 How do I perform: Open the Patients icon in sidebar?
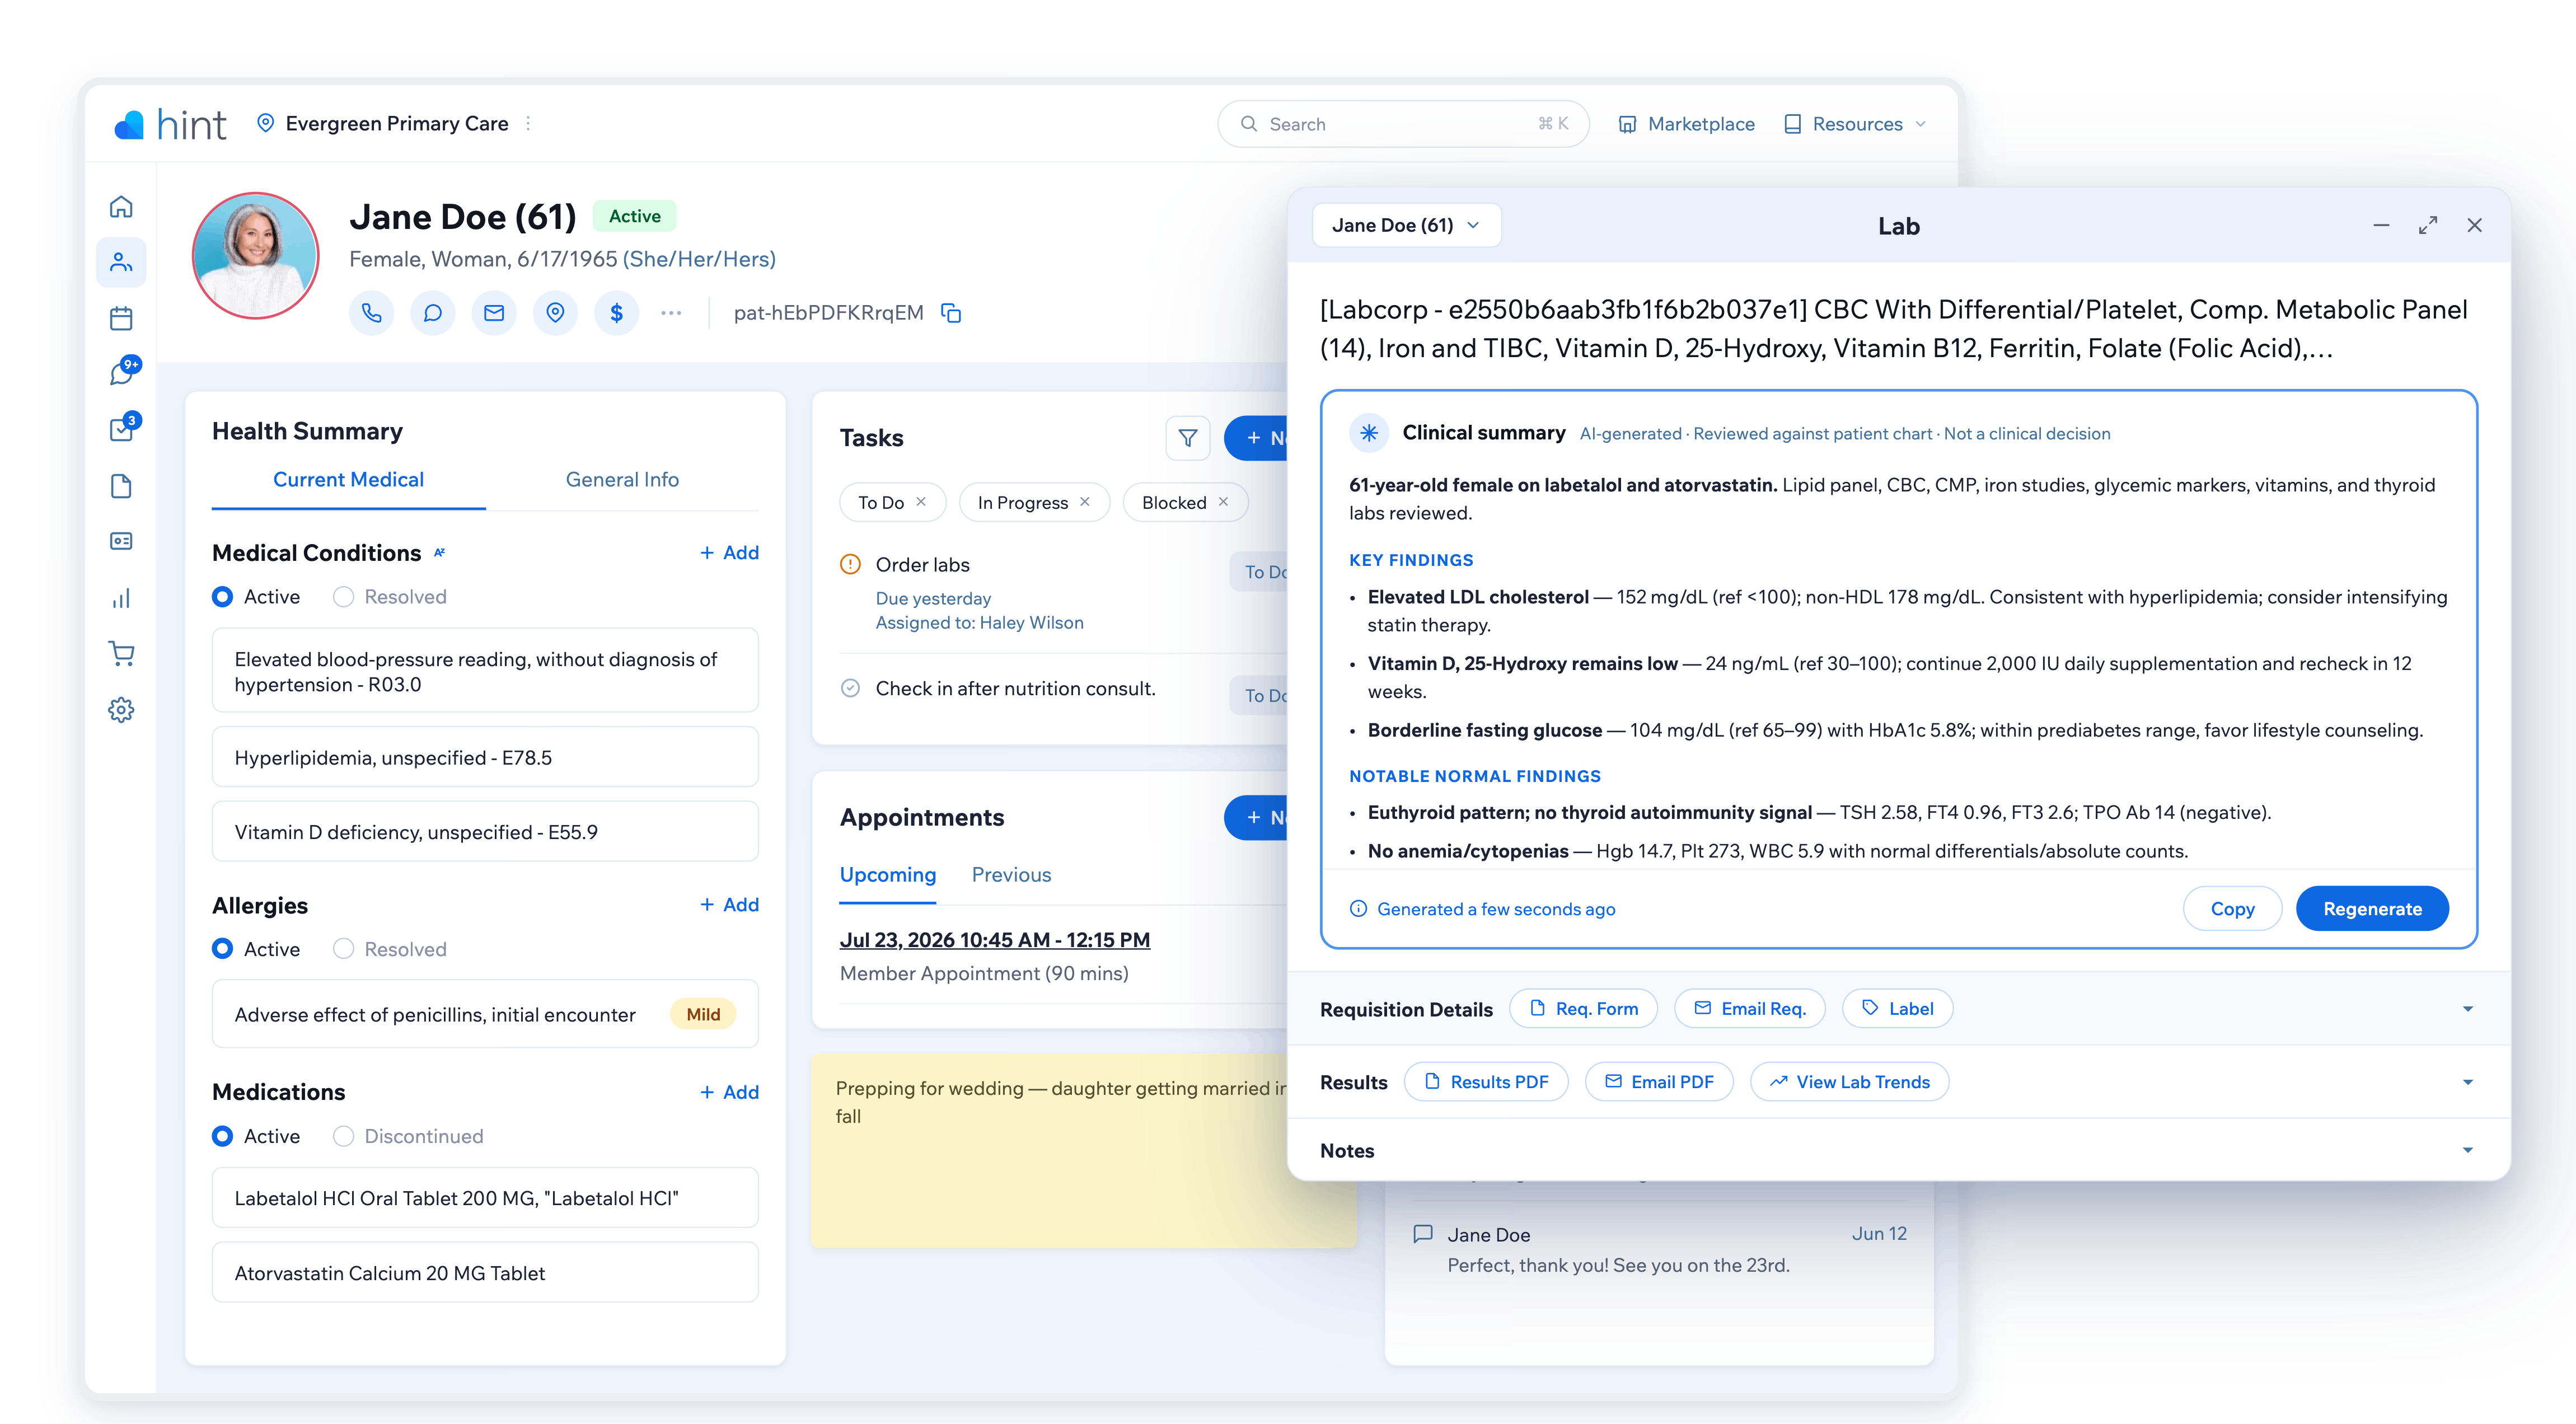121,262
